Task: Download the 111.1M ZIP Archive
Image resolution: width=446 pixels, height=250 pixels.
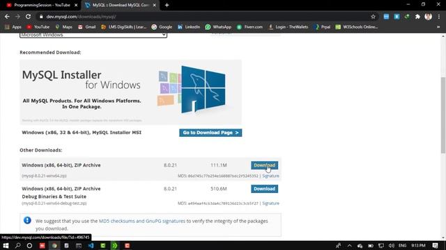Action: tap(264, 165)
